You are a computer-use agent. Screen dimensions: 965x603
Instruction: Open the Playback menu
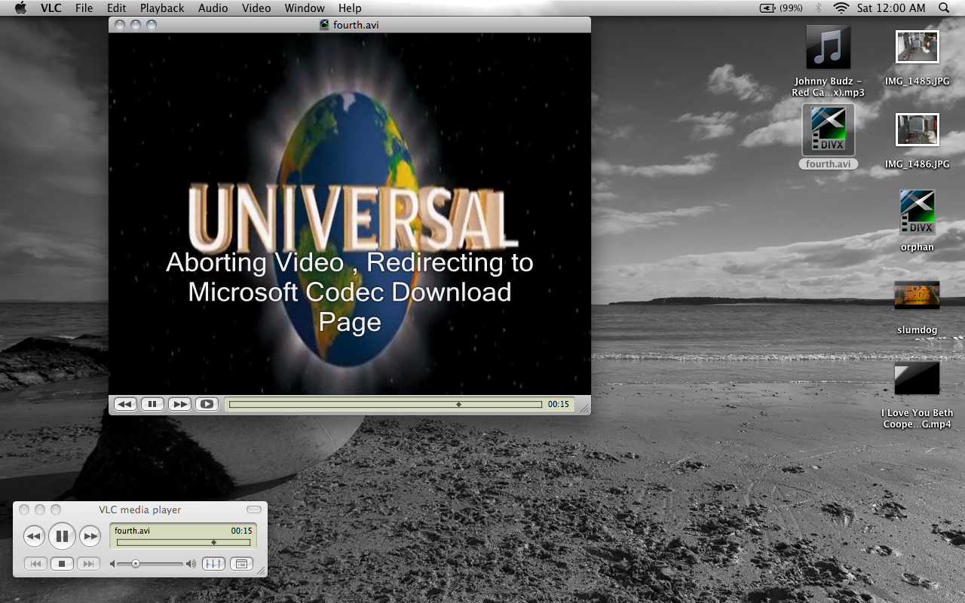pyautogui.click(x=162, y=8)
